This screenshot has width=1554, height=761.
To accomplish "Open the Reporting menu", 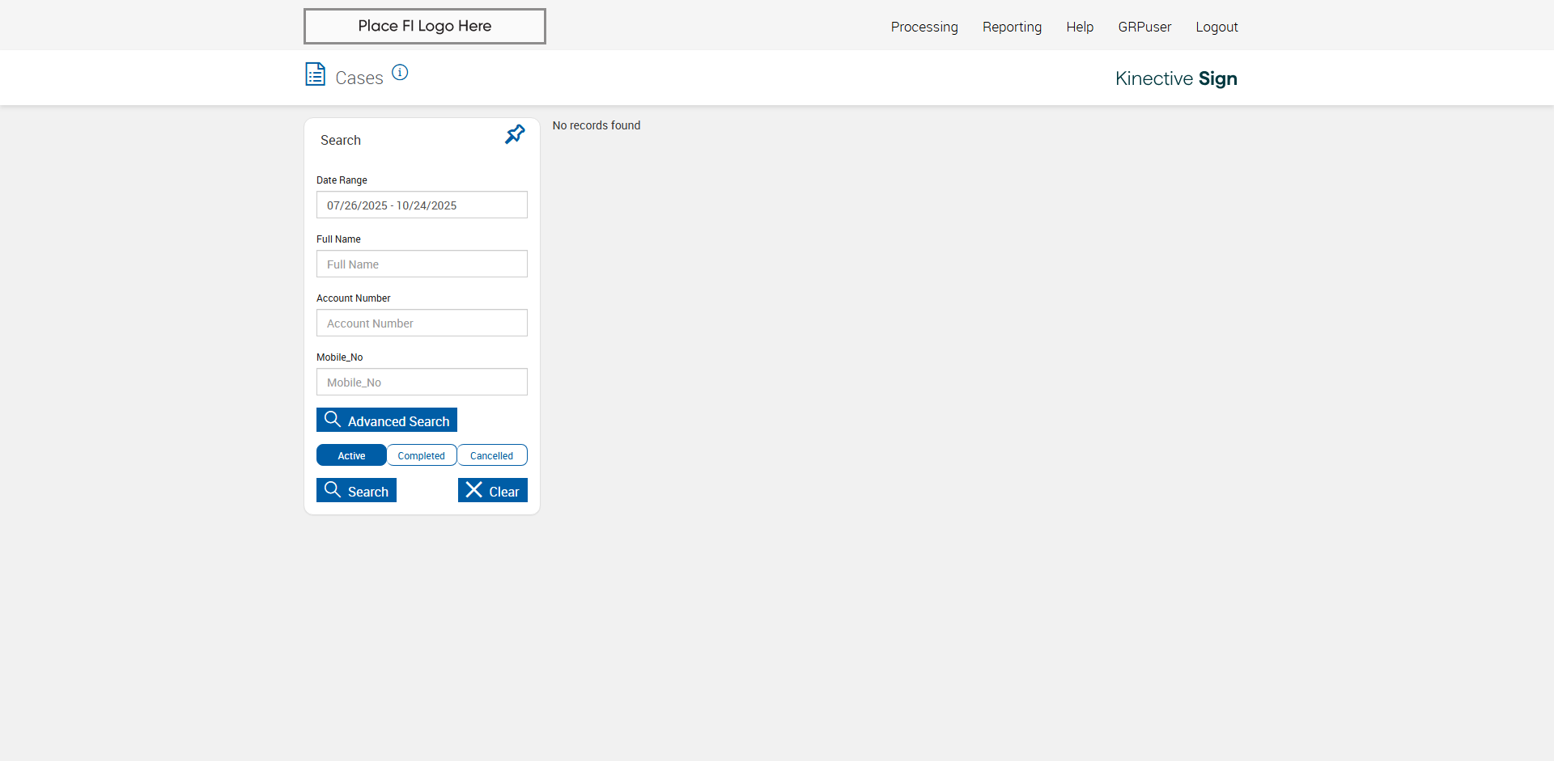I will click(x=1012, y=27).
